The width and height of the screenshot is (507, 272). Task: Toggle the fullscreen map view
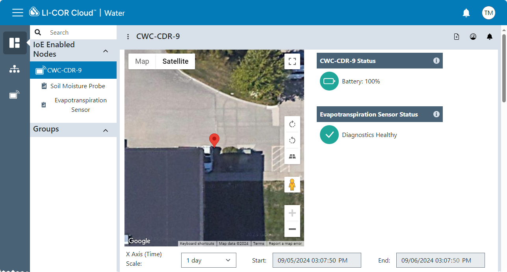(x=292, y=61)
